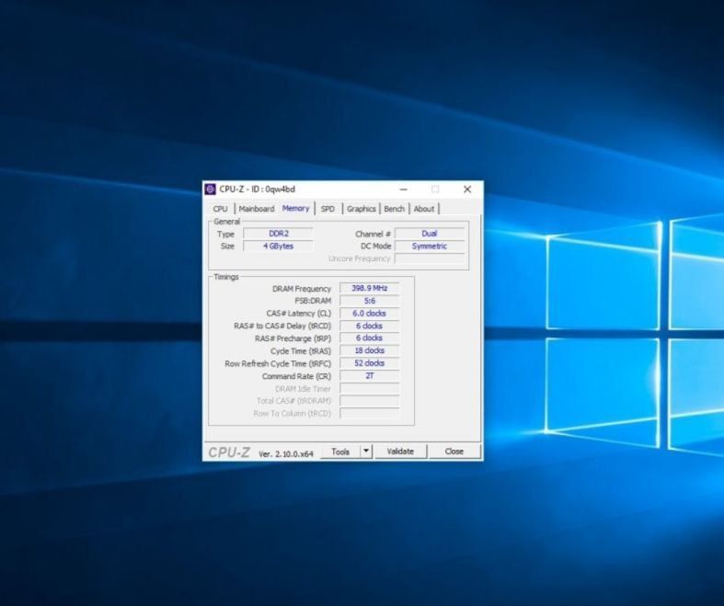Click the 5:6 FSB:DRAM value

click(370, 301)
